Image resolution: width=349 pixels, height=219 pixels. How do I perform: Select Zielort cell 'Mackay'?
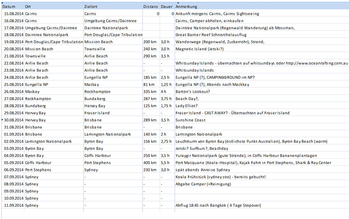pos(92,85)
